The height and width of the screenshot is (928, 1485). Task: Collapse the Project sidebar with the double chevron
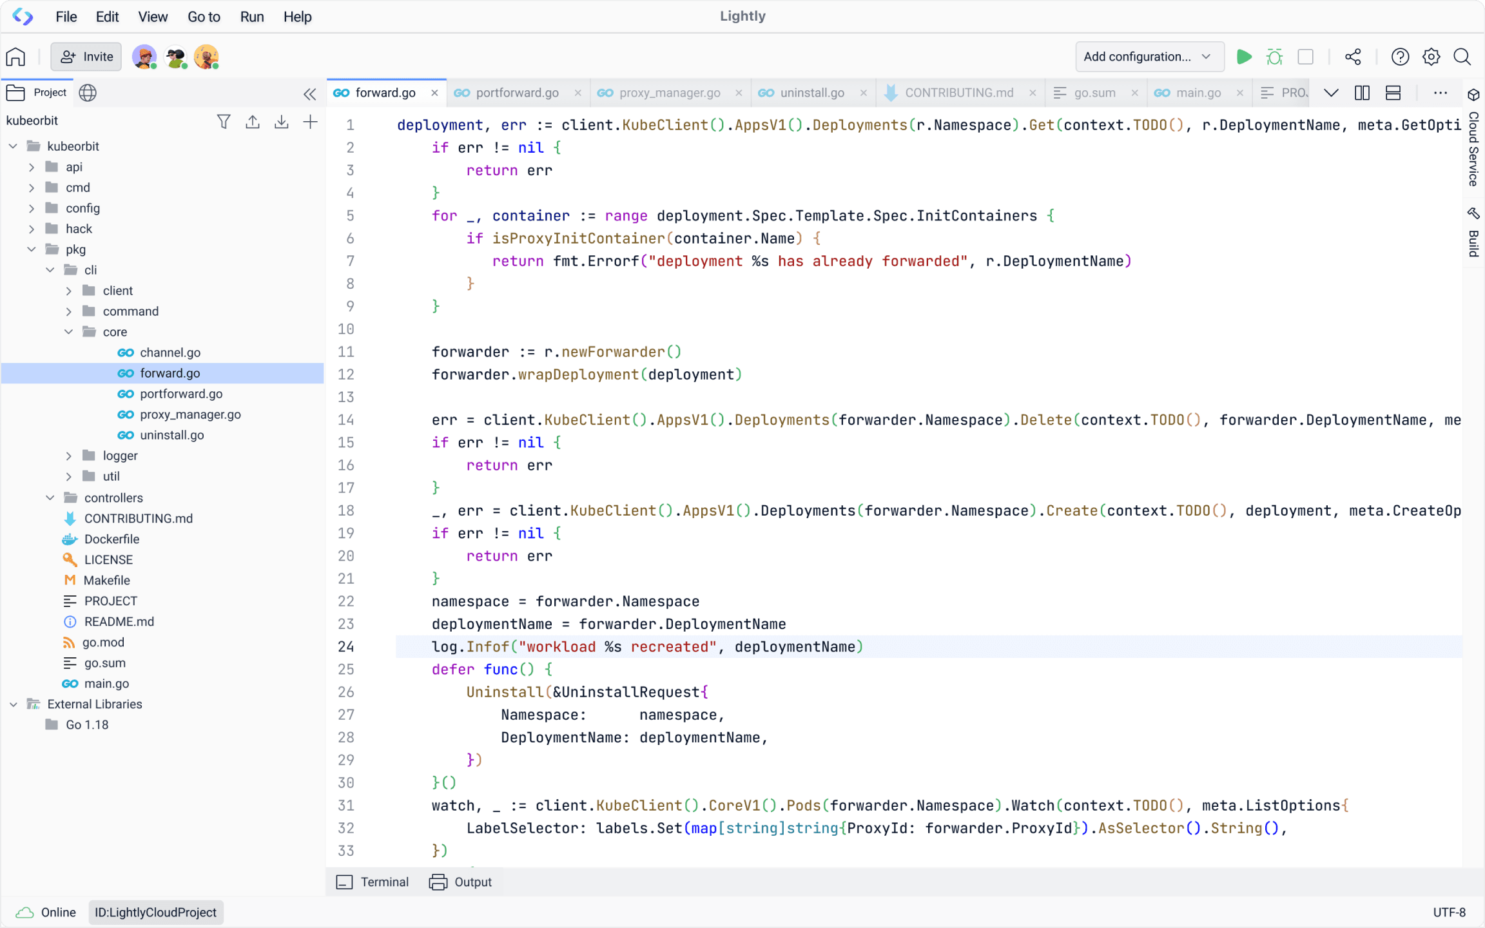point(310,93)
